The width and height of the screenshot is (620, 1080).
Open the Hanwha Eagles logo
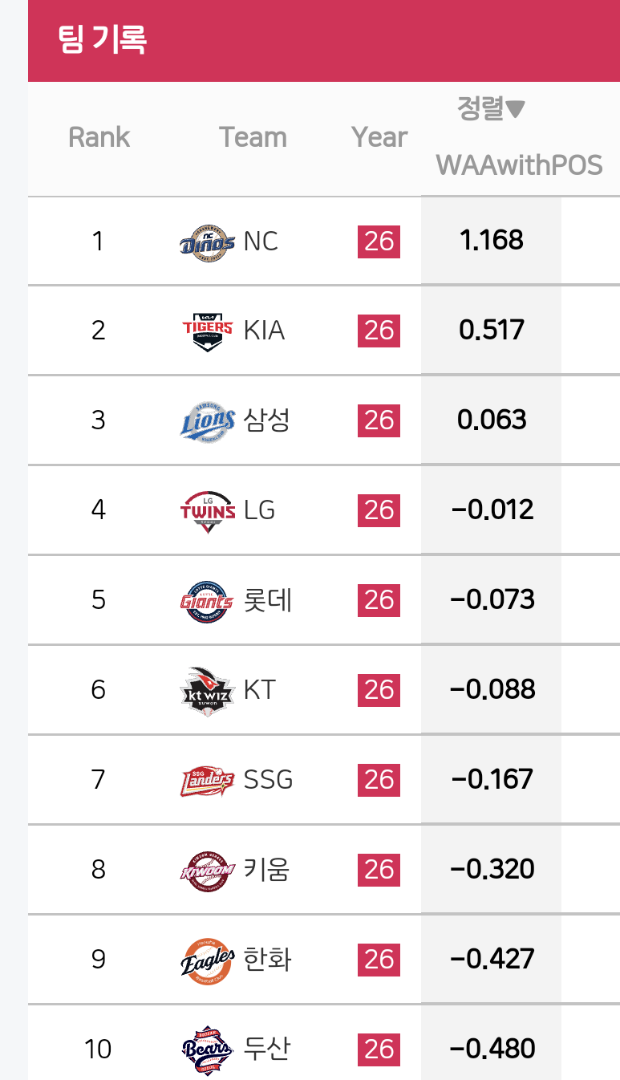[208, 959]
